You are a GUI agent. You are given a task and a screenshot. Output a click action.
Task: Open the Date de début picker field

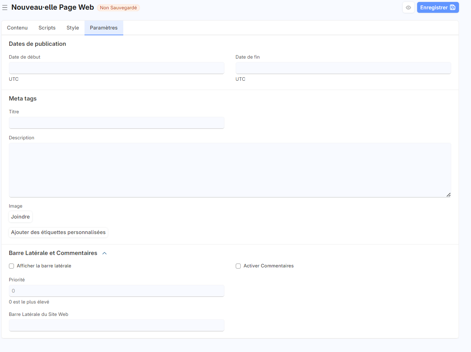pos(116,68)
